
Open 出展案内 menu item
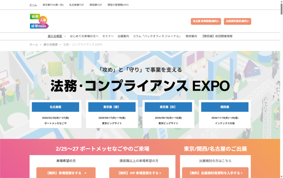(x=123, y=36)
